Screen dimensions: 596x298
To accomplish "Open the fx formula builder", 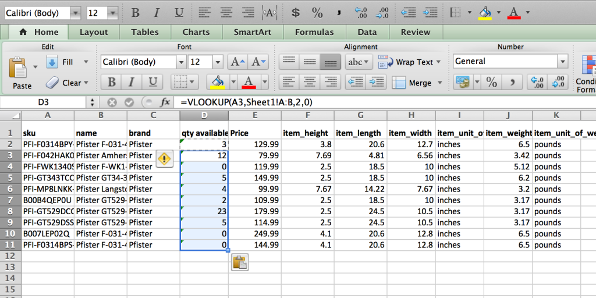I will tap(165, 102).
